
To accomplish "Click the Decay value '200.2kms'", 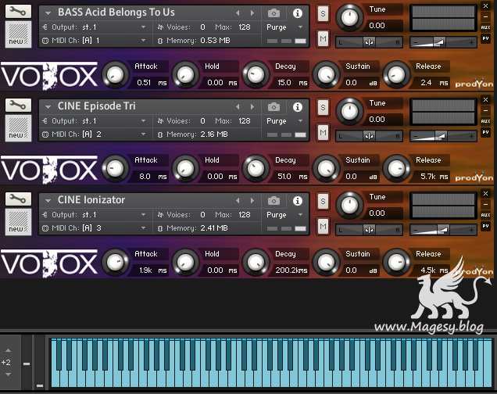I will click(x=291, y=270).
